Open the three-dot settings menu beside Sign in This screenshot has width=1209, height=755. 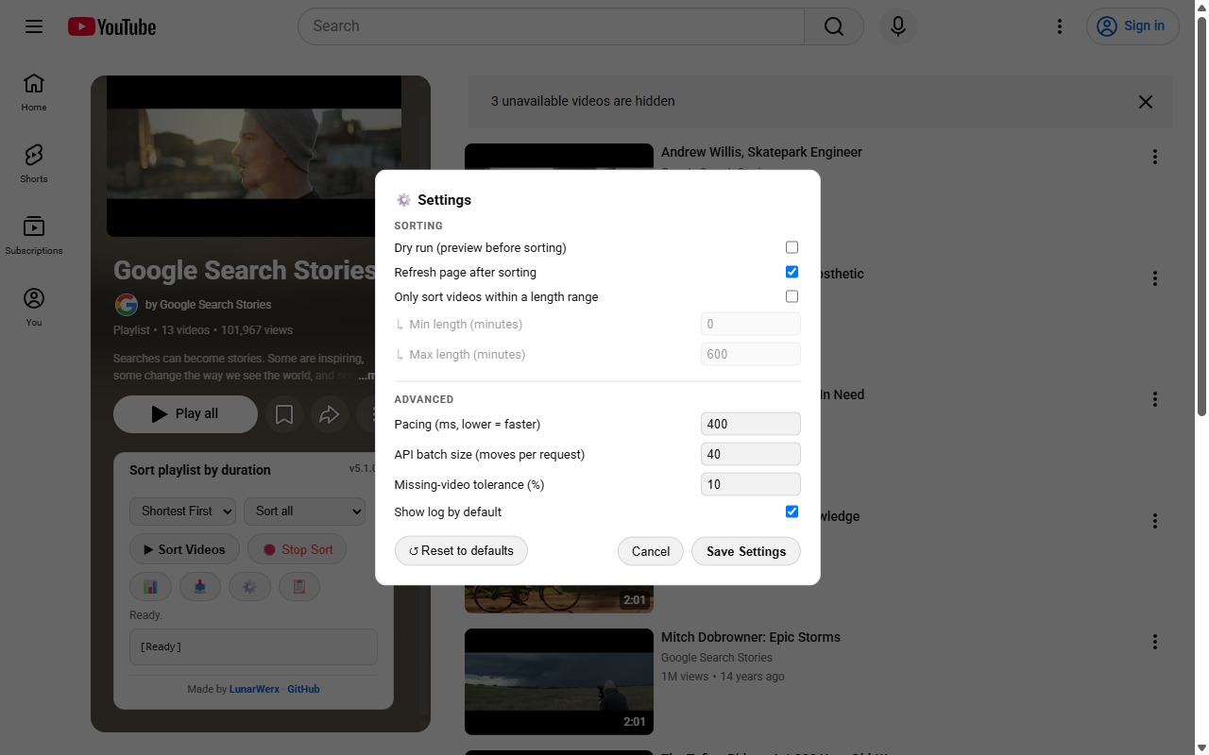(1060, 26)
